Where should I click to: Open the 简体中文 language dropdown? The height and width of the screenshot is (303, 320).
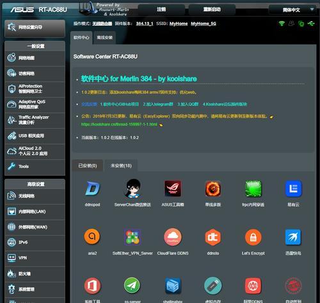[x=292, y=10]
